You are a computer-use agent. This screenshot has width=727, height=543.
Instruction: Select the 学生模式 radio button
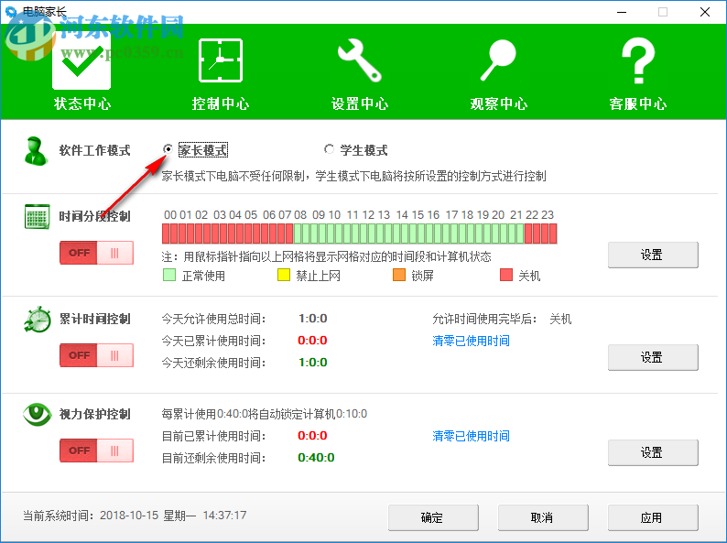coord(329,149)
